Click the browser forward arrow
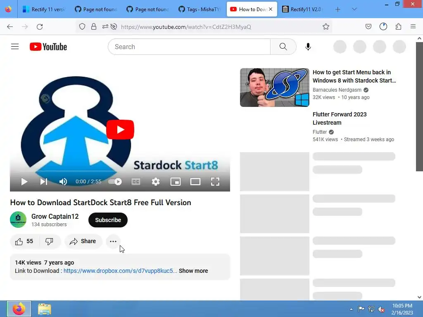Image resolution: width=423 pixels, height=317 pixels. (x=25, y=27)
